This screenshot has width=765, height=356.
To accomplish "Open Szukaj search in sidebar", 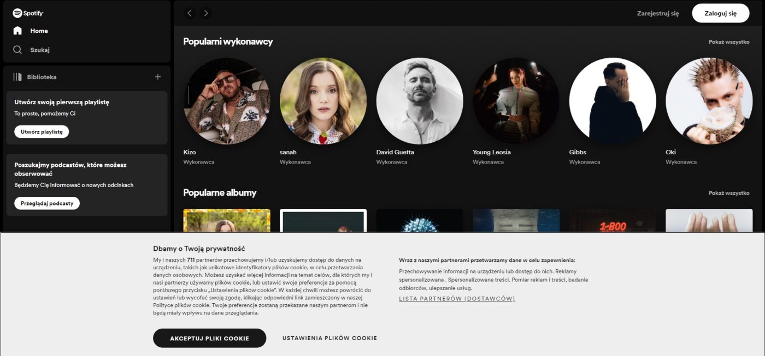I will click(x=40, y=50).
